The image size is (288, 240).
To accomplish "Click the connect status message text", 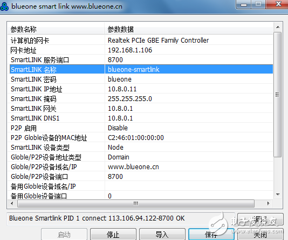I will [97, 218].
